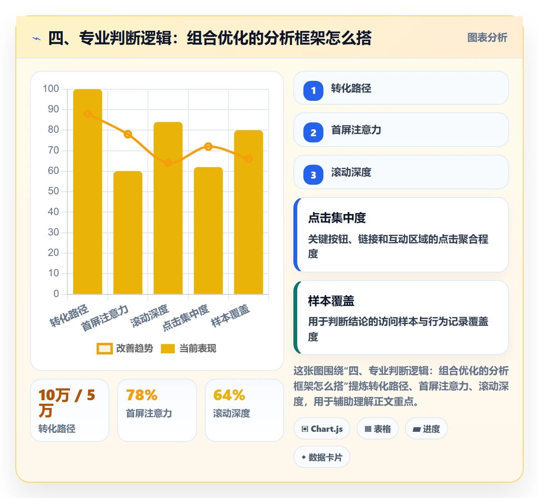
Task: Open the 首屏注意力 list item
Action: pos(401,130)
